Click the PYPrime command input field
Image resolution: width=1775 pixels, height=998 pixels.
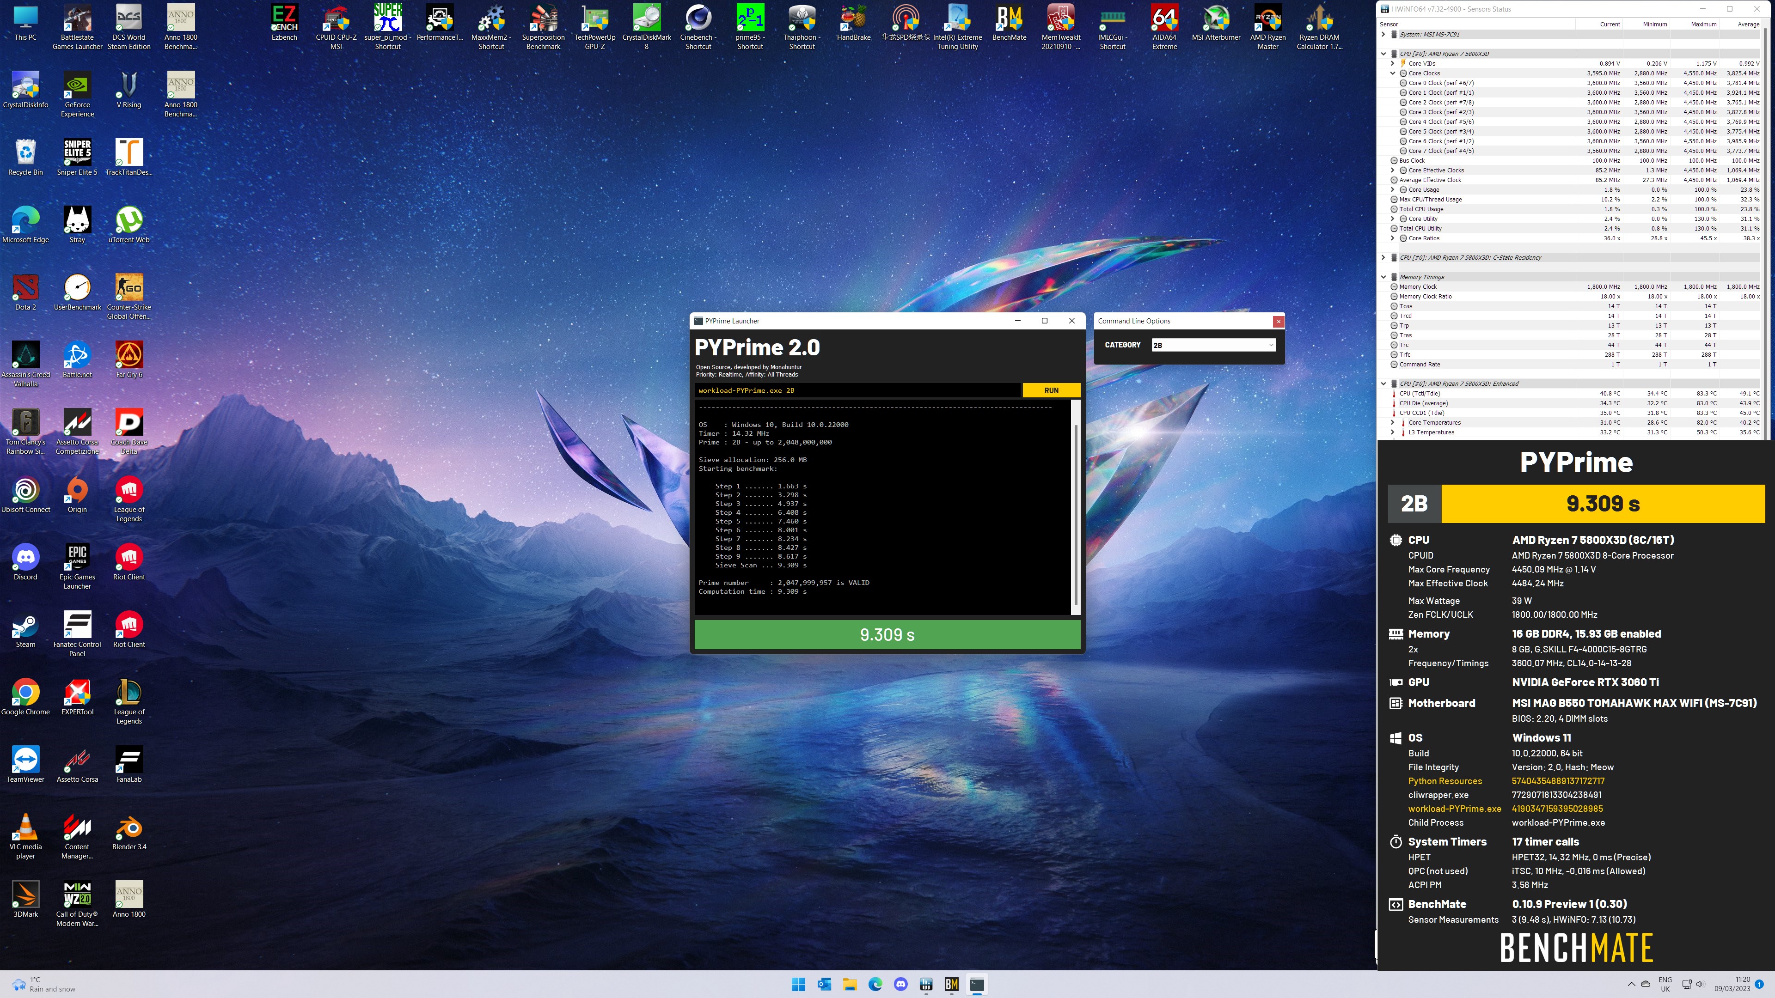tap(857, 390)
